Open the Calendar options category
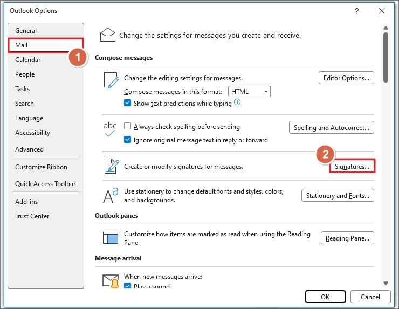 [46, 59]
